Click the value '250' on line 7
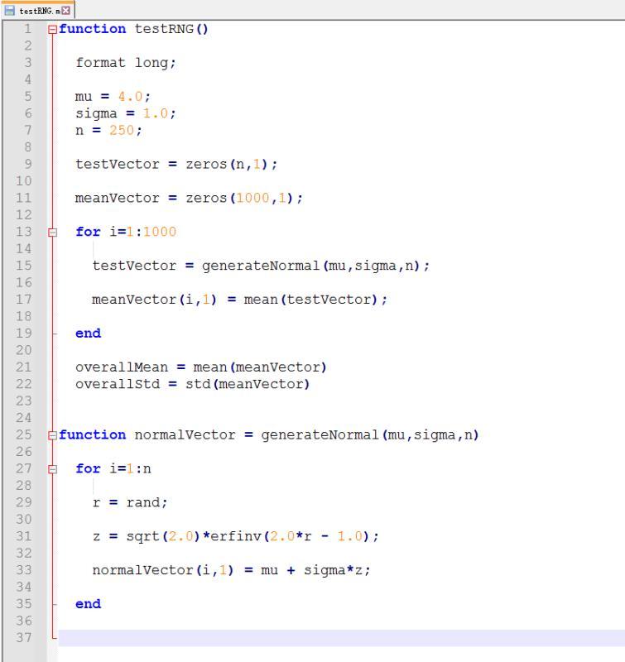The height and width of the screenshot is (662, 625). [122, 130]
